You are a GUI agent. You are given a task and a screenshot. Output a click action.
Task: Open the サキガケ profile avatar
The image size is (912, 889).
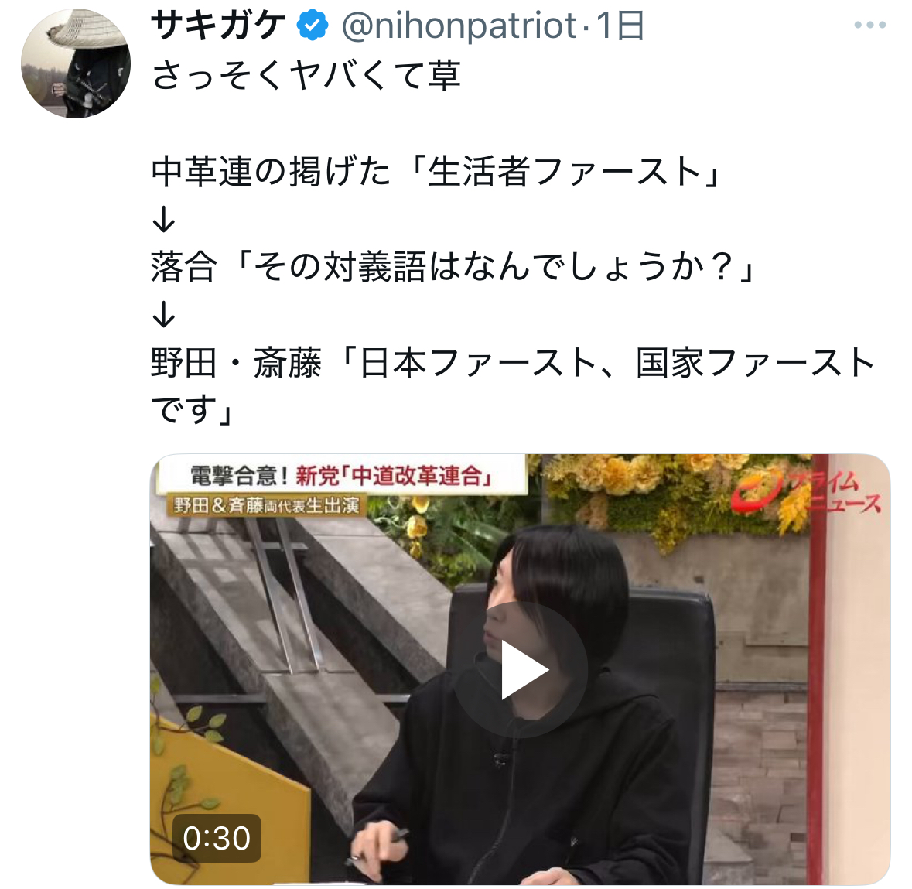[x=76, y=63]
